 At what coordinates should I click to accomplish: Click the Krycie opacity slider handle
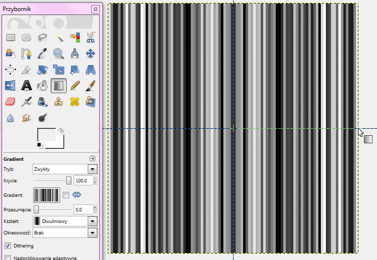(69, 180)
